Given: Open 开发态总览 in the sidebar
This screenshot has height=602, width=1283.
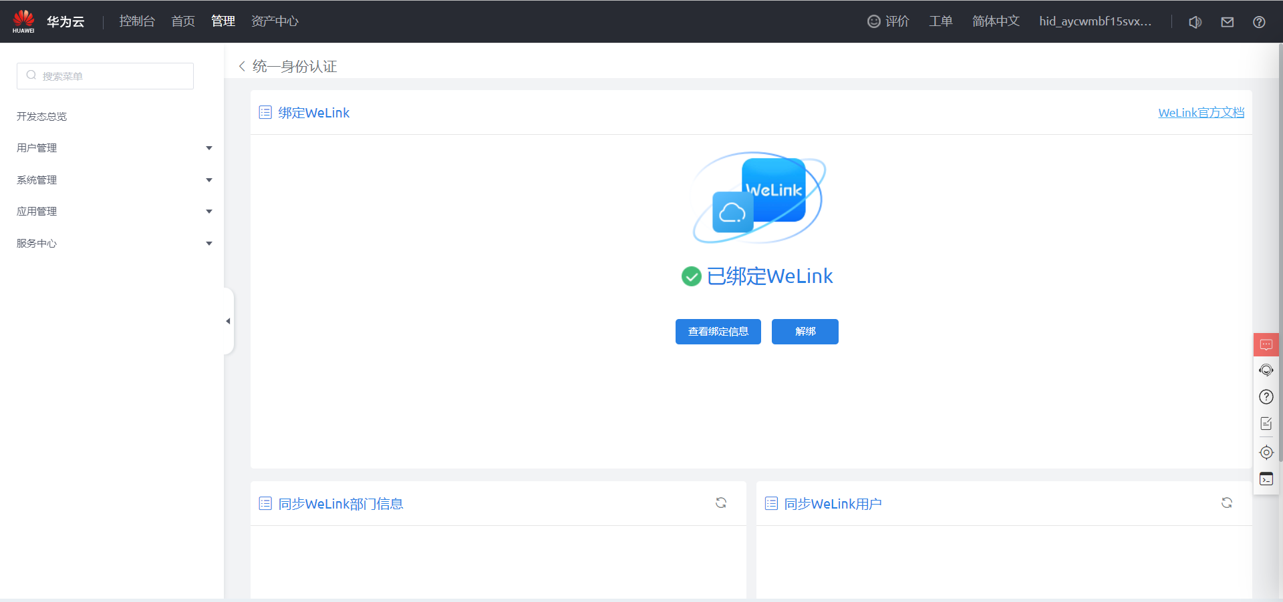Looking at the screenshot, I should (x=41, y=116).
